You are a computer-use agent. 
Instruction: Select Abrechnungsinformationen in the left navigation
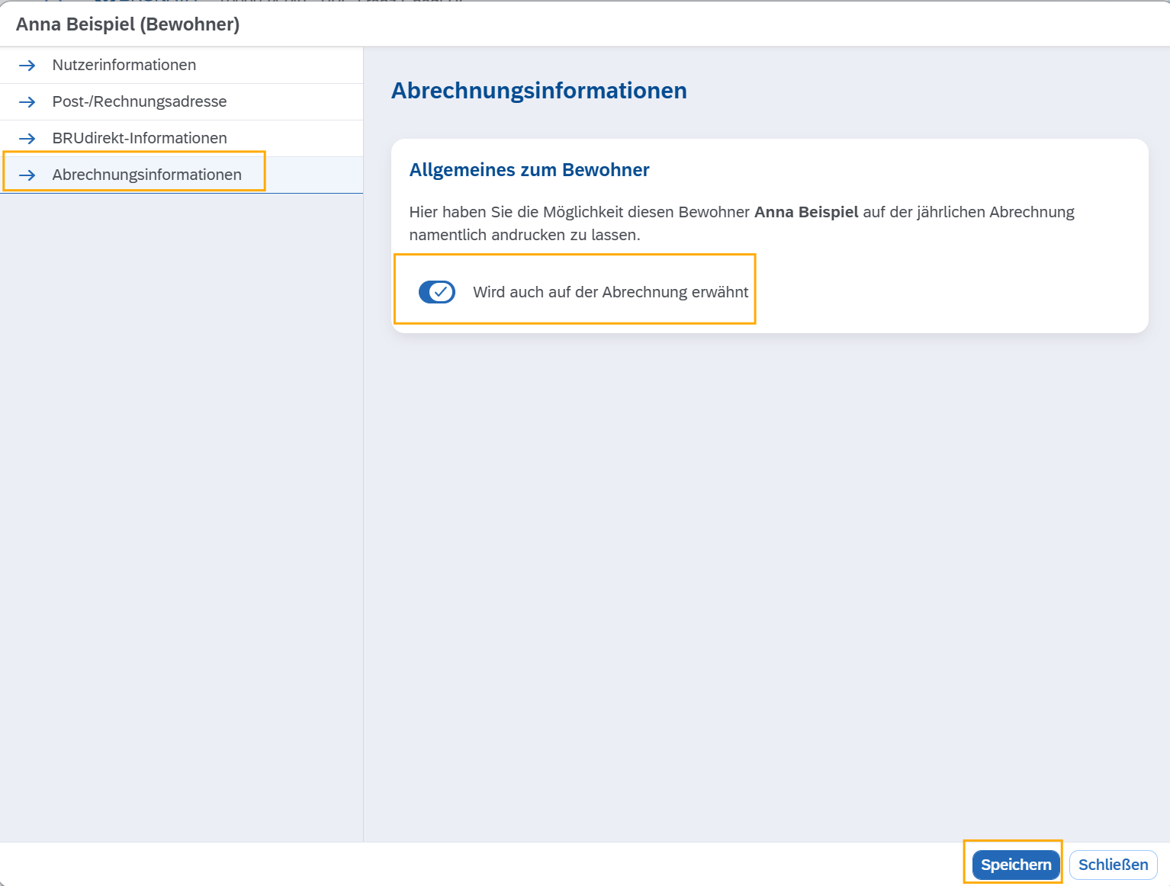click(182, 175)
